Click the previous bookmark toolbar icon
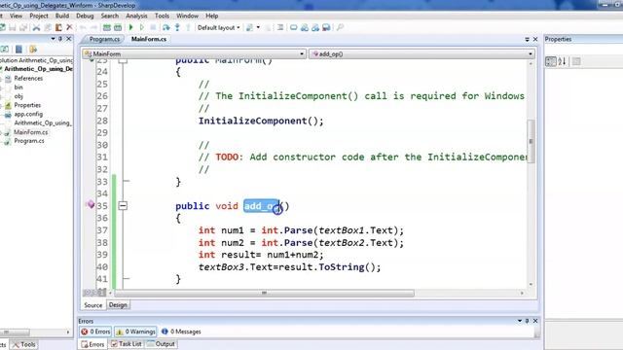Viewport: 623px width, 350px height. (305, 27)
